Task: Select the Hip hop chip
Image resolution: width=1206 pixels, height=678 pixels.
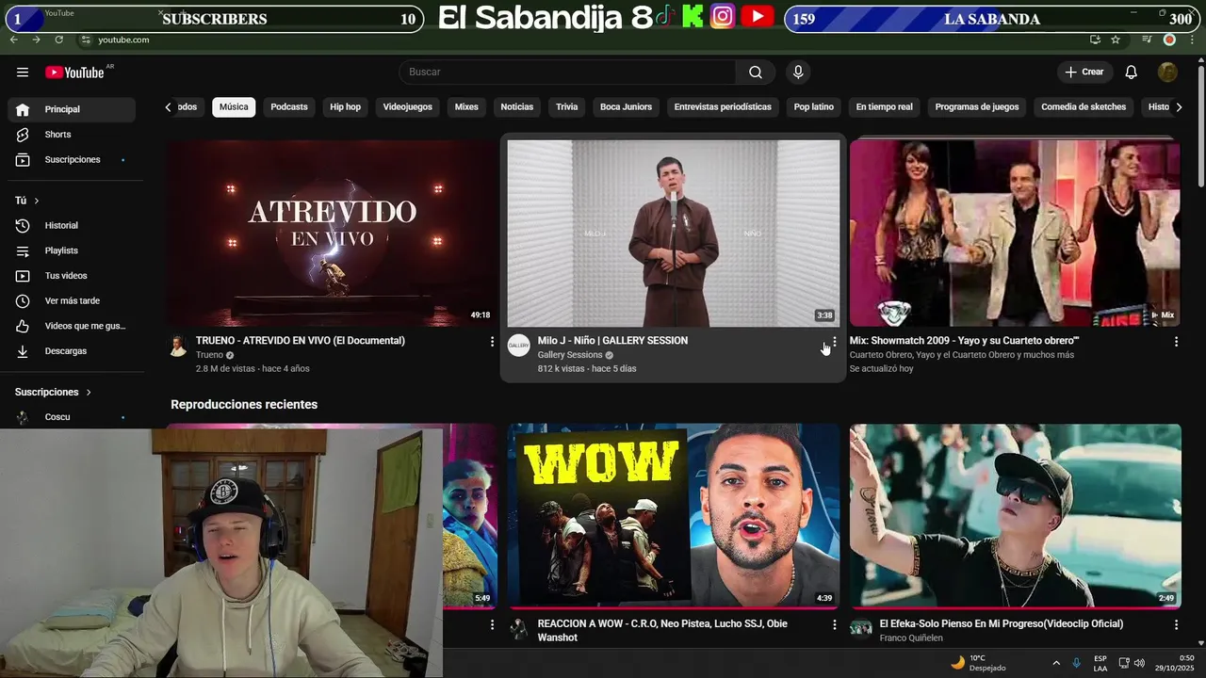Action: coord(345,107)
